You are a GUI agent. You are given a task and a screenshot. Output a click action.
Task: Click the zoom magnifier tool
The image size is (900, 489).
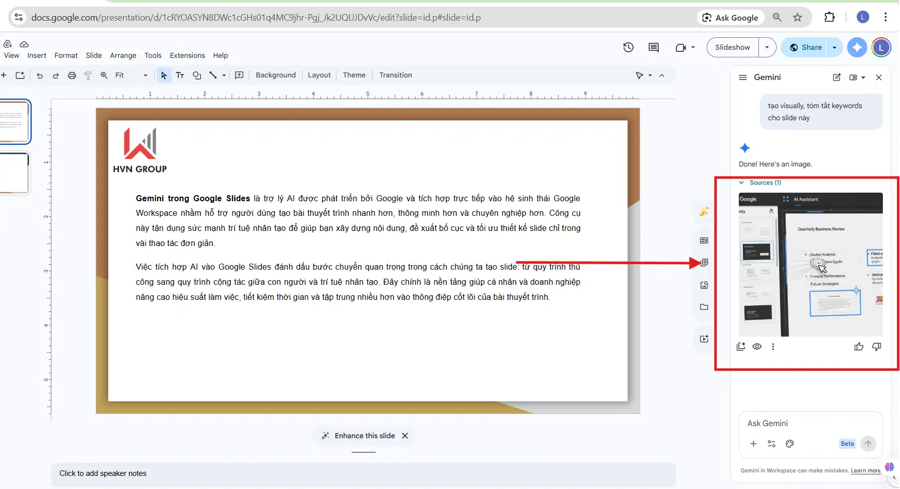coord(104,75)
